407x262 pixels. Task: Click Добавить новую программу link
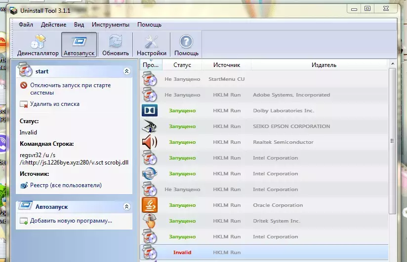[71, 221]
